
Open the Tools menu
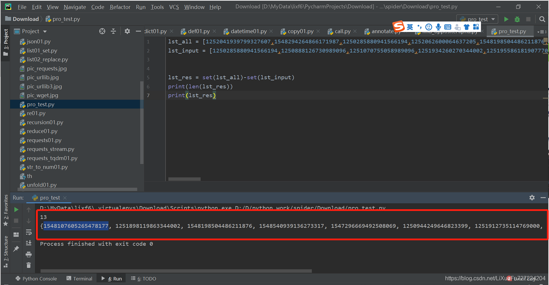pyautogui.click(x=157, y=7)
